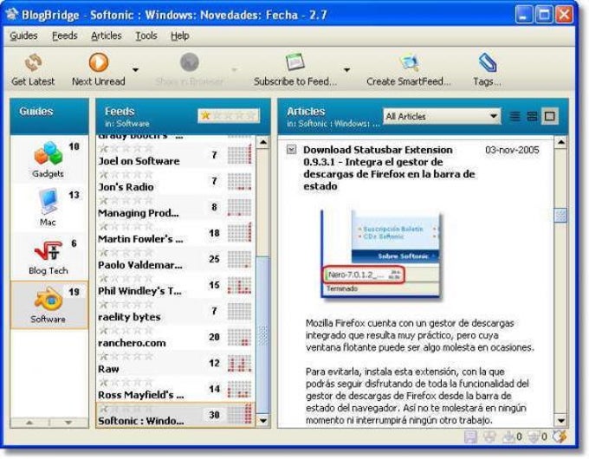
Task: Open Subscribe to Feed dropdown arrow
Action: tap(346, 70)
